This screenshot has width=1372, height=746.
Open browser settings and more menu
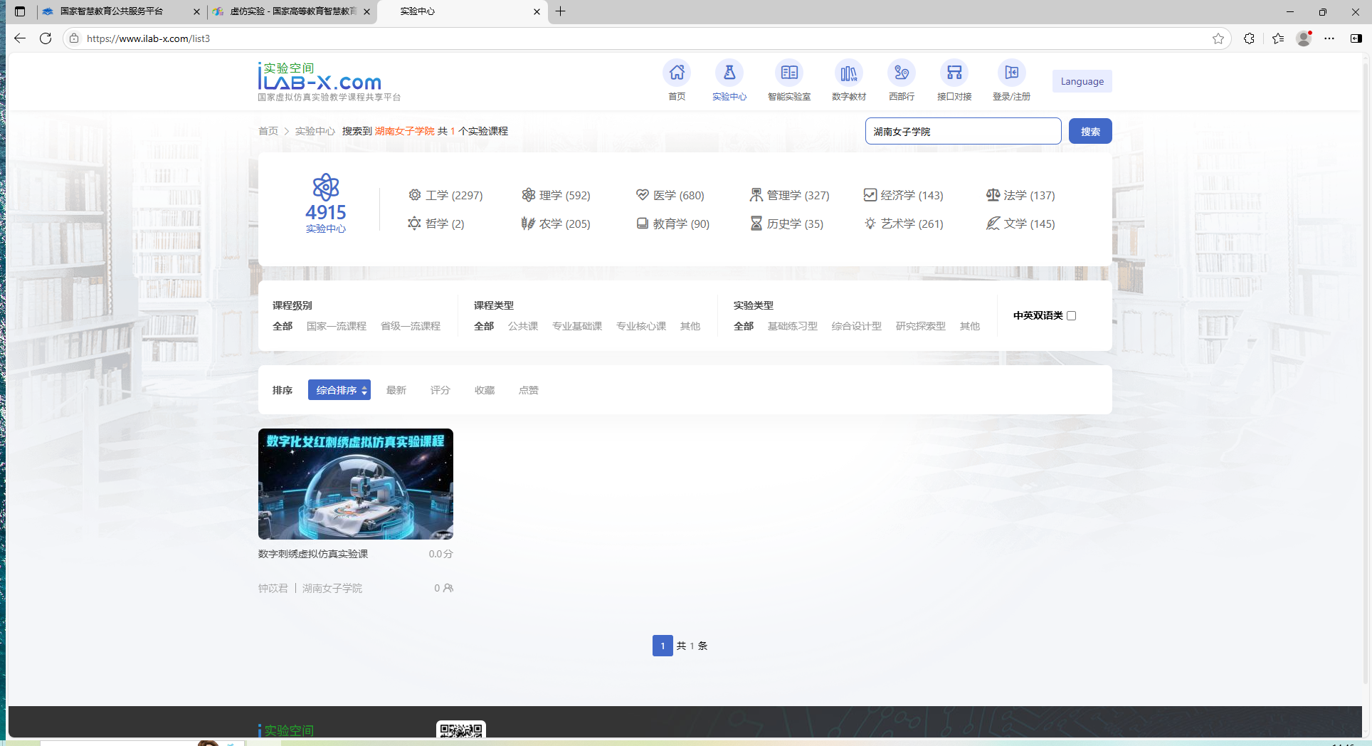pos(1329,38)
